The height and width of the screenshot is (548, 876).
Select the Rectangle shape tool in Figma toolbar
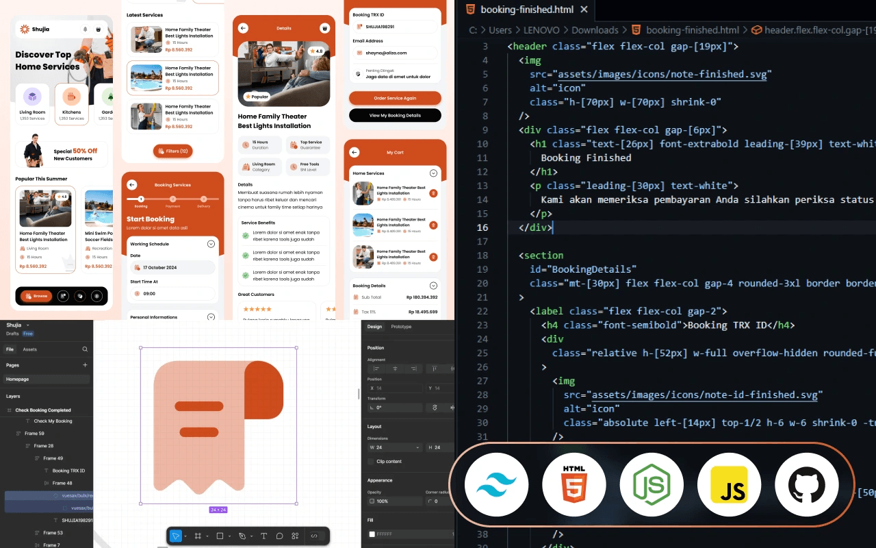[220, 536]
